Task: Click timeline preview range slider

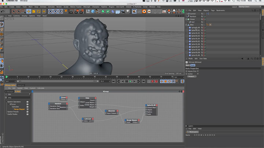Action: [x=58, y=81]
